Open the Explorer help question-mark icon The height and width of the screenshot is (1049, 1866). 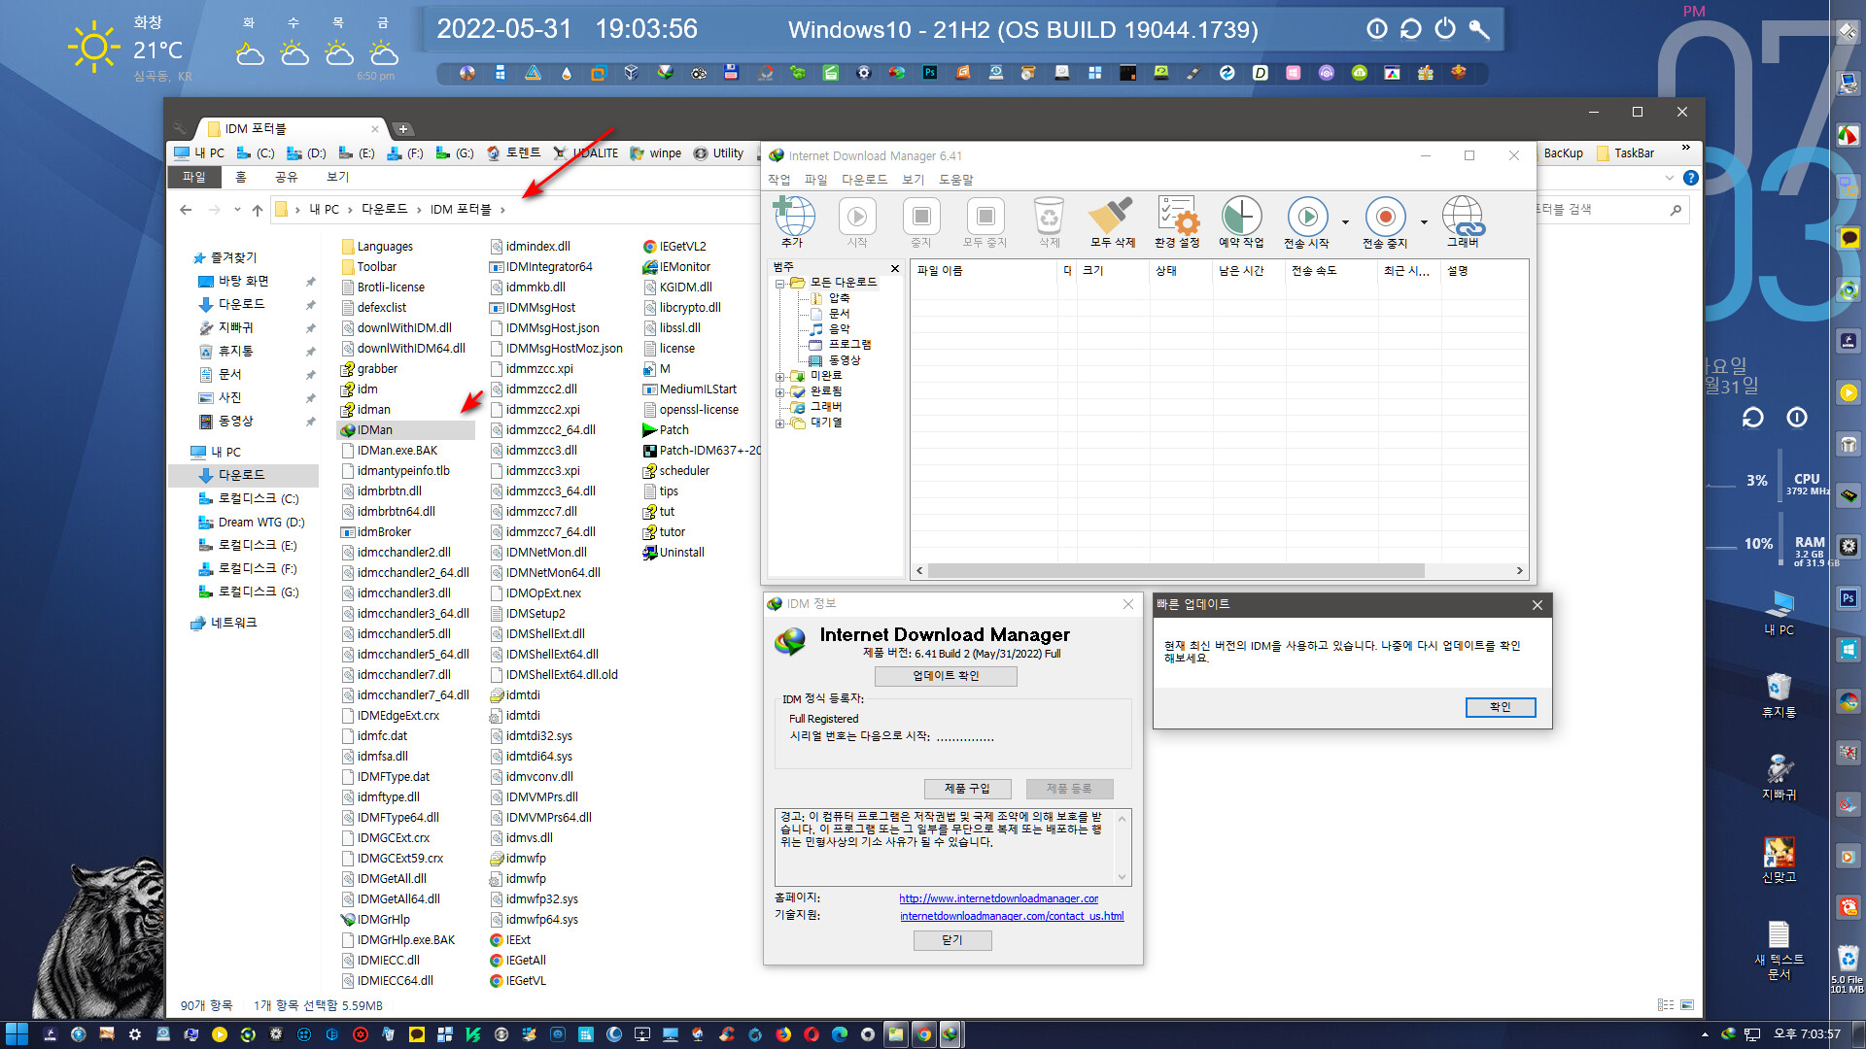(x=1691, y=178)
